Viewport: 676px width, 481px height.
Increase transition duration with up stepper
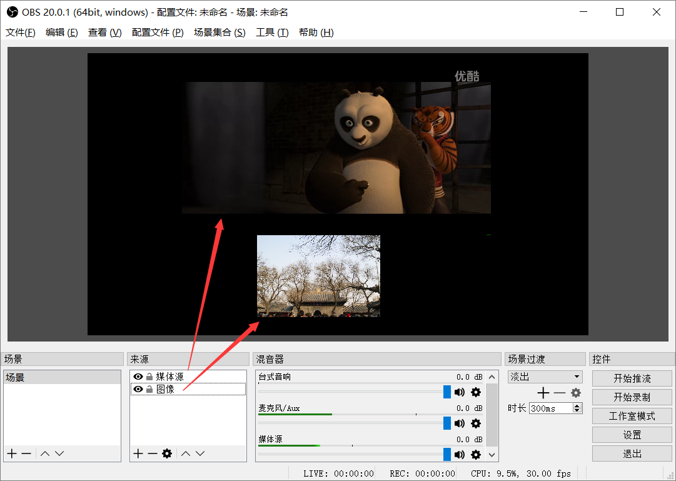(x=577, y=405)
